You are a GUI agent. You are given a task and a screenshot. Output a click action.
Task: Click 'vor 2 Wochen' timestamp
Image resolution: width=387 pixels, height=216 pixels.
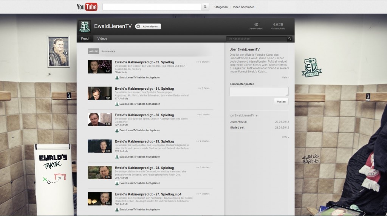click(x=203, y=141)
